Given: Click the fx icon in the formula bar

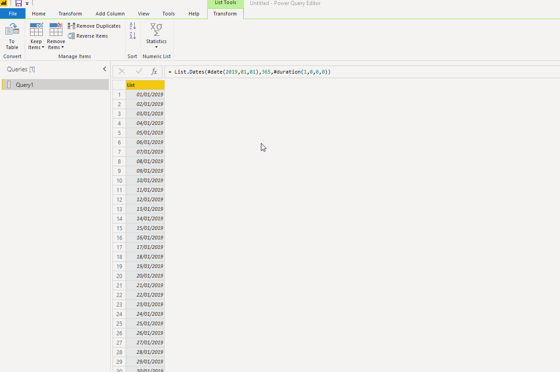Looking at the screenshot, I should tap(154, 71).
